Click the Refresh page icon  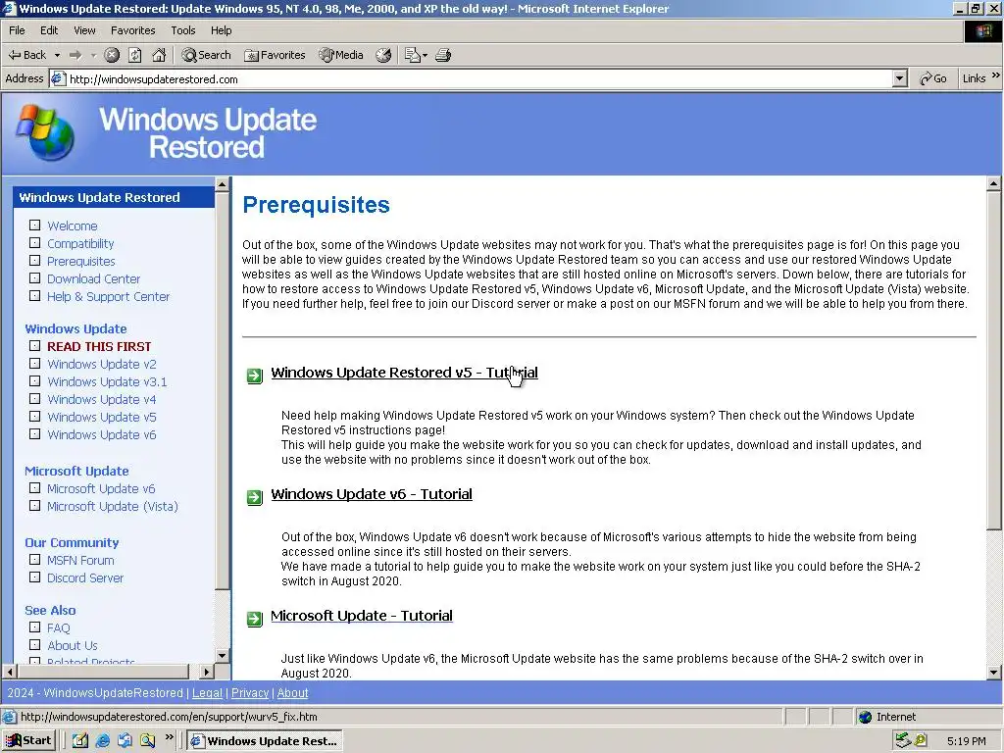tap(135, 55)
